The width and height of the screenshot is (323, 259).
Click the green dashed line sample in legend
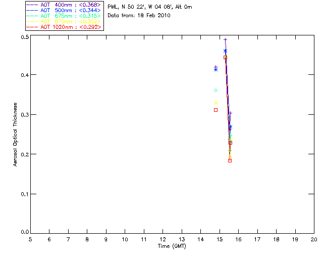[x=32, y=16]
